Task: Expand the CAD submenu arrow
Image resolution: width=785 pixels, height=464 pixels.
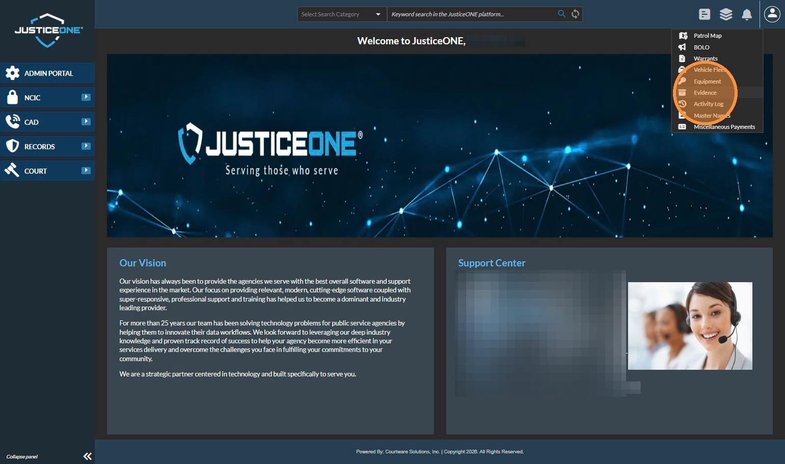Action: [x=86, y=121]
